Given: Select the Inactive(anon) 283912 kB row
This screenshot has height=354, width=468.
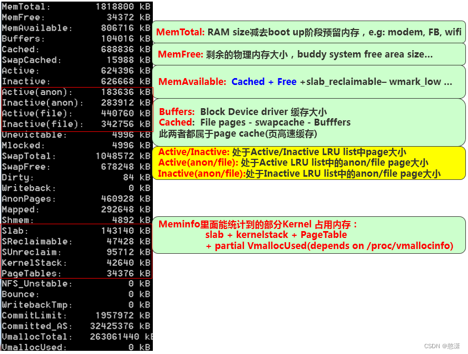Looking at the screenshot, I should 76,103.
